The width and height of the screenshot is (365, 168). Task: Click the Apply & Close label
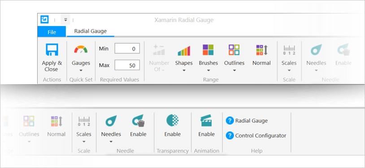click(x=52, y=66)
